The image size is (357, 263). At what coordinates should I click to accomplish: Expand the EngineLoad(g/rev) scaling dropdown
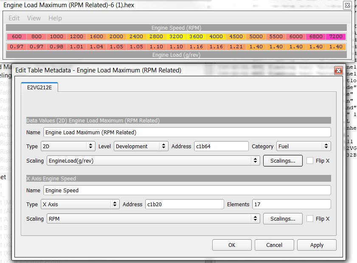tap(153, 161)
